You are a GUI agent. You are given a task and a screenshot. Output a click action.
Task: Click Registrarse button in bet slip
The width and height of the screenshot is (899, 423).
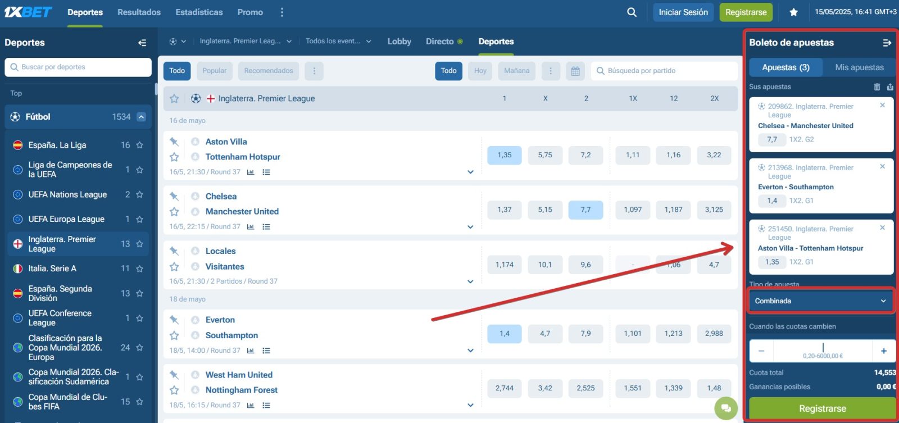pyautogui.click(x=823, y=408)
